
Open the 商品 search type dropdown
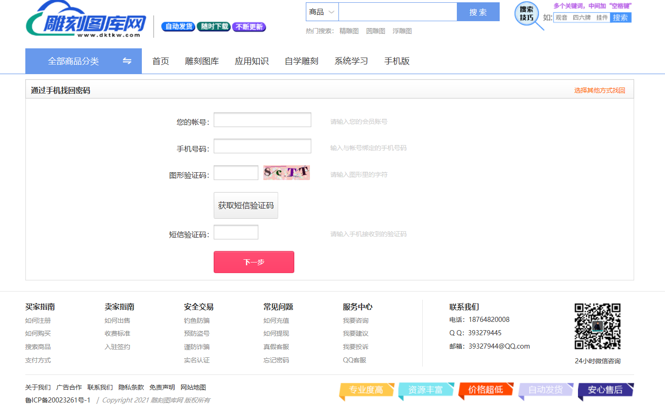[322, 12]
